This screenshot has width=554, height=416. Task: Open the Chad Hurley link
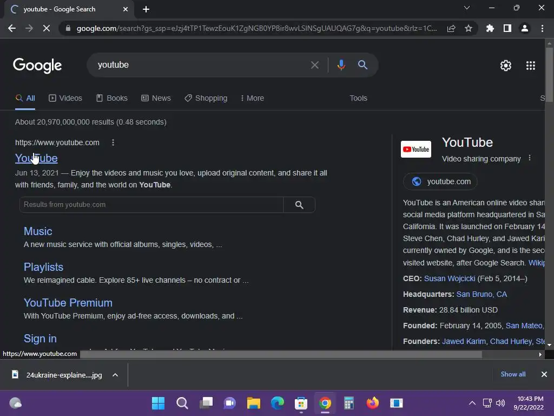[x=511, y=341]
